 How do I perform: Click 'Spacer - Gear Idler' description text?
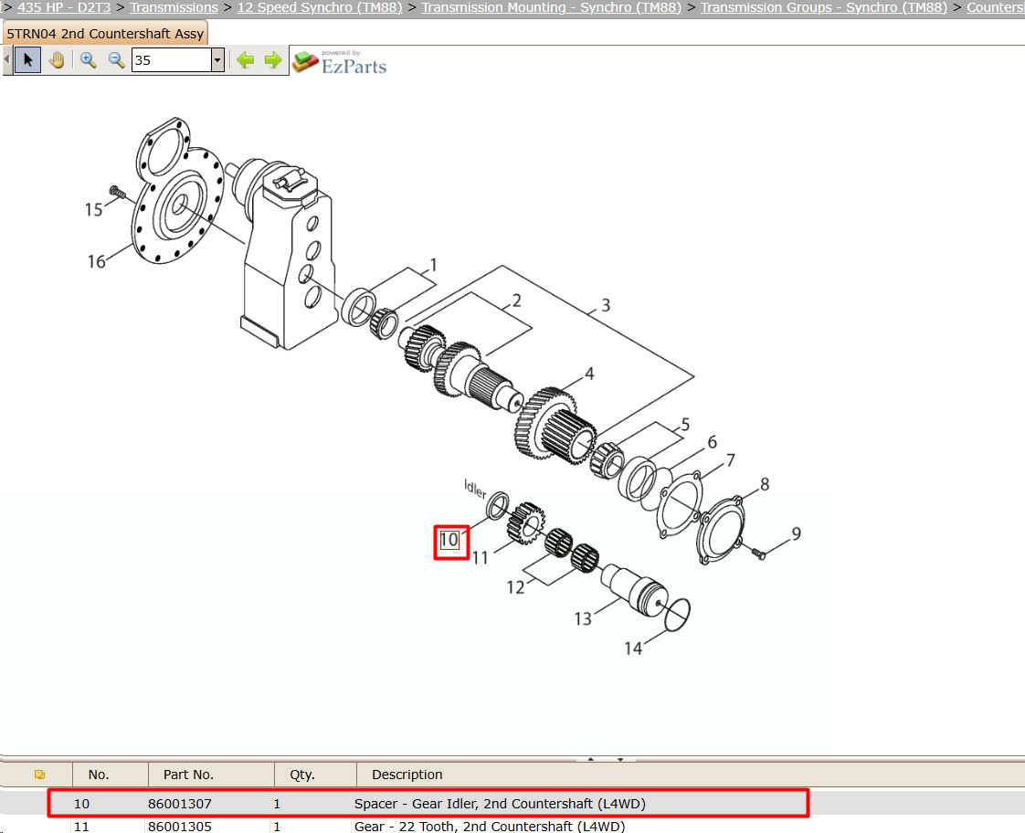(500, 804)
